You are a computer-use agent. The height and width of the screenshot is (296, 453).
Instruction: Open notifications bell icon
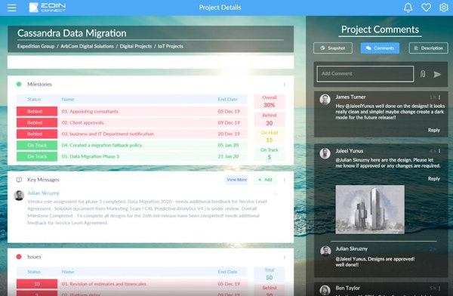[x=408, y=8]
